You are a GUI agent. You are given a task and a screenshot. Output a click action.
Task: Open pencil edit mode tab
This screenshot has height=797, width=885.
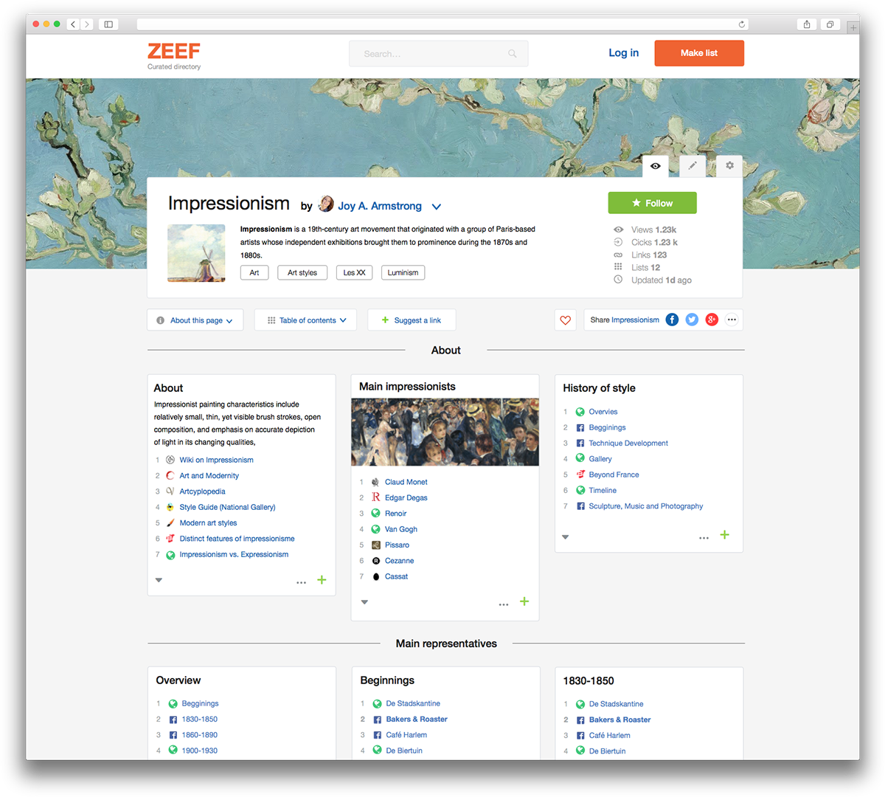(693, 166)
